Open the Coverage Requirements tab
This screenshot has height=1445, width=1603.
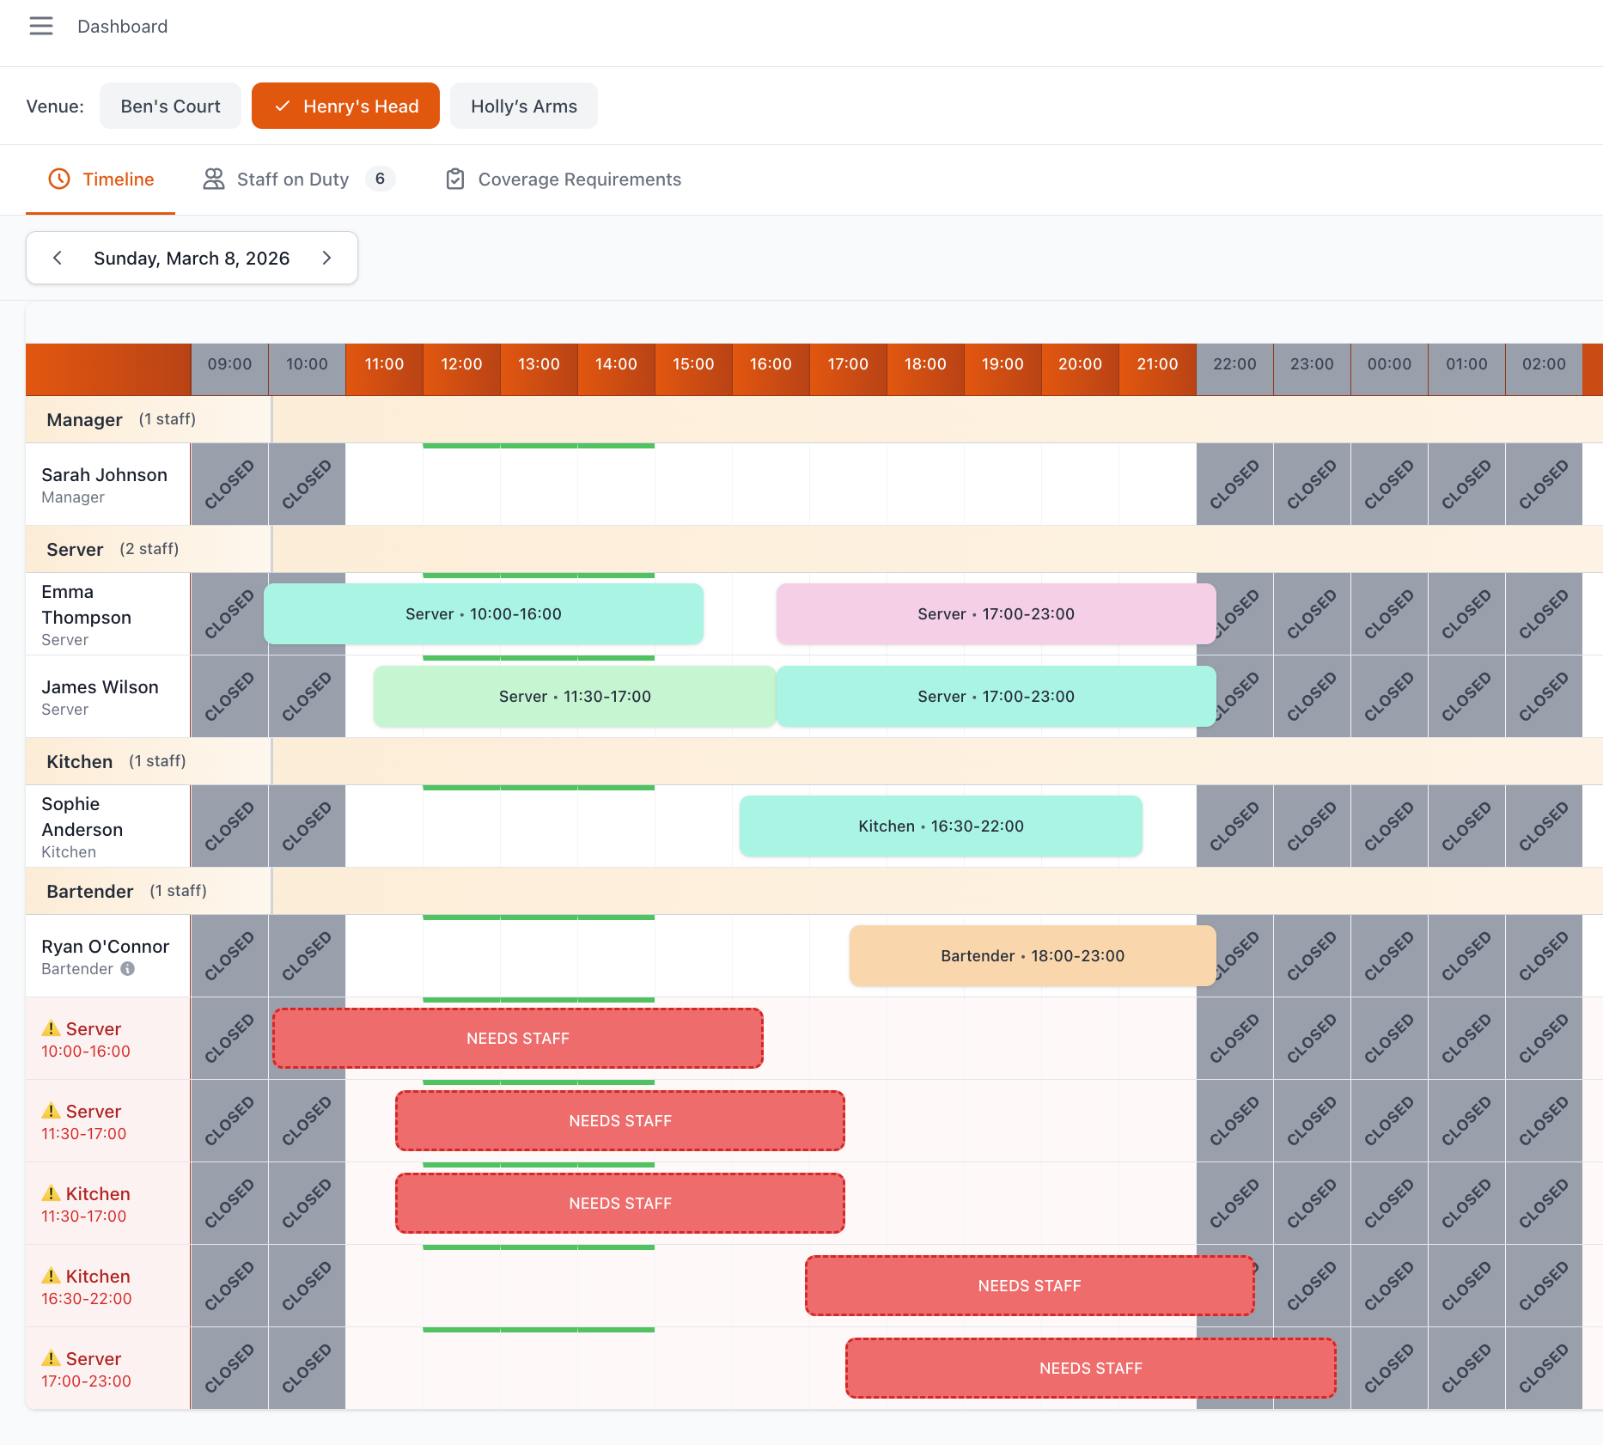point(579,179)
